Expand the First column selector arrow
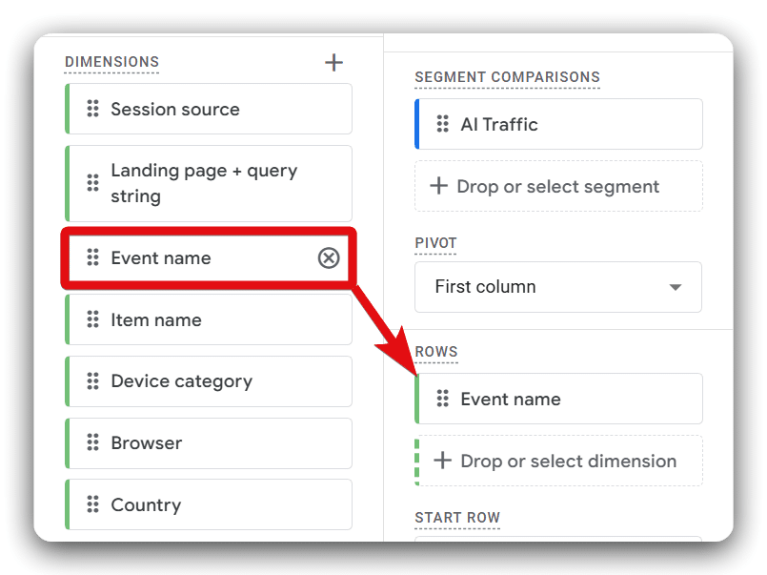The width and height of the screenshot is (767, 575). pos(675,287)
